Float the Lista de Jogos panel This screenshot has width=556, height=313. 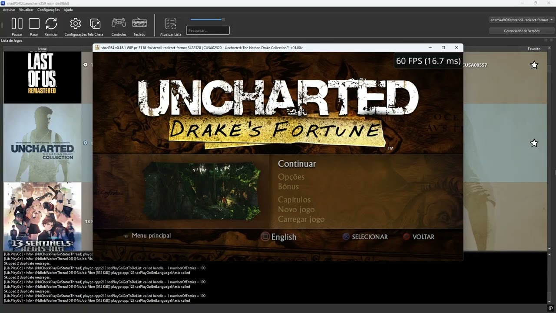click(546, 40)
